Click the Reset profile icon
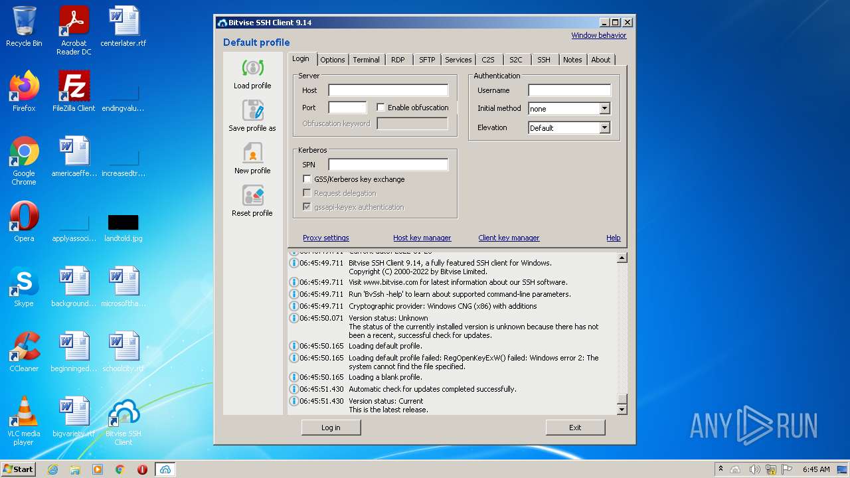The height and width of the screenshot is (478, 850). point(252,195)
